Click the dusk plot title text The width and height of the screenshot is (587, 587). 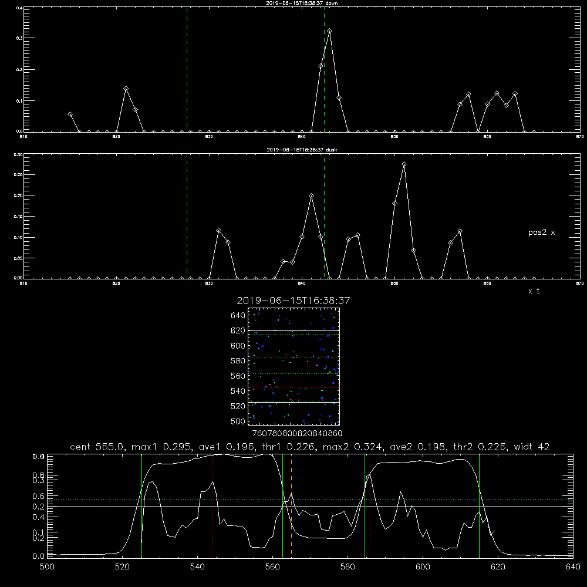(302, 150)
